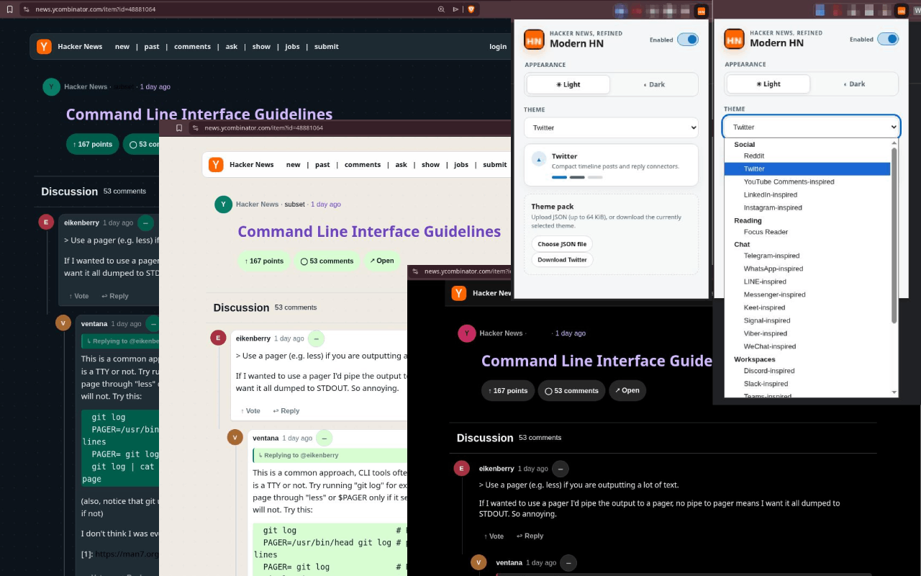The height and width of the screenshot is (576, 921).
Task: Click 'past' in beige window's nav
Action: tap(322, 165)
